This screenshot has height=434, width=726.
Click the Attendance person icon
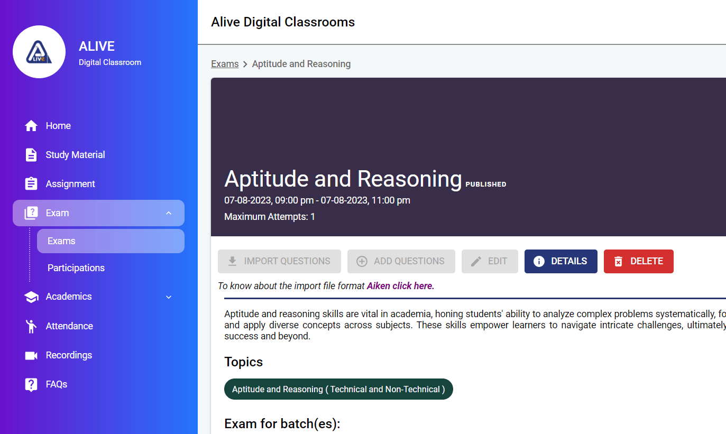tap(31, 326)
